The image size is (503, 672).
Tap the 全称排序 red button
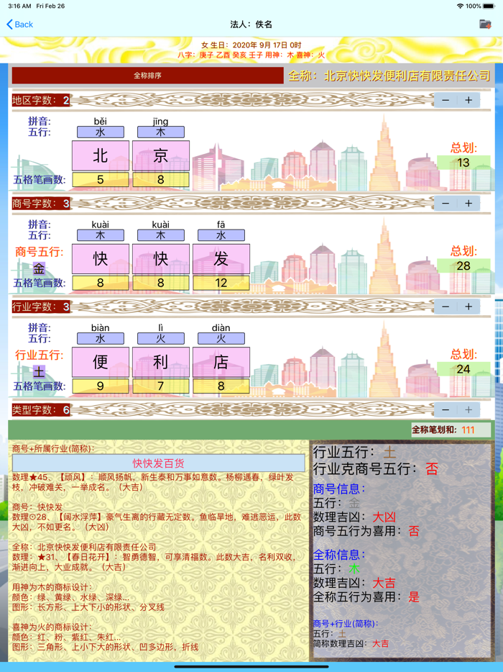[x=148, y=76]
